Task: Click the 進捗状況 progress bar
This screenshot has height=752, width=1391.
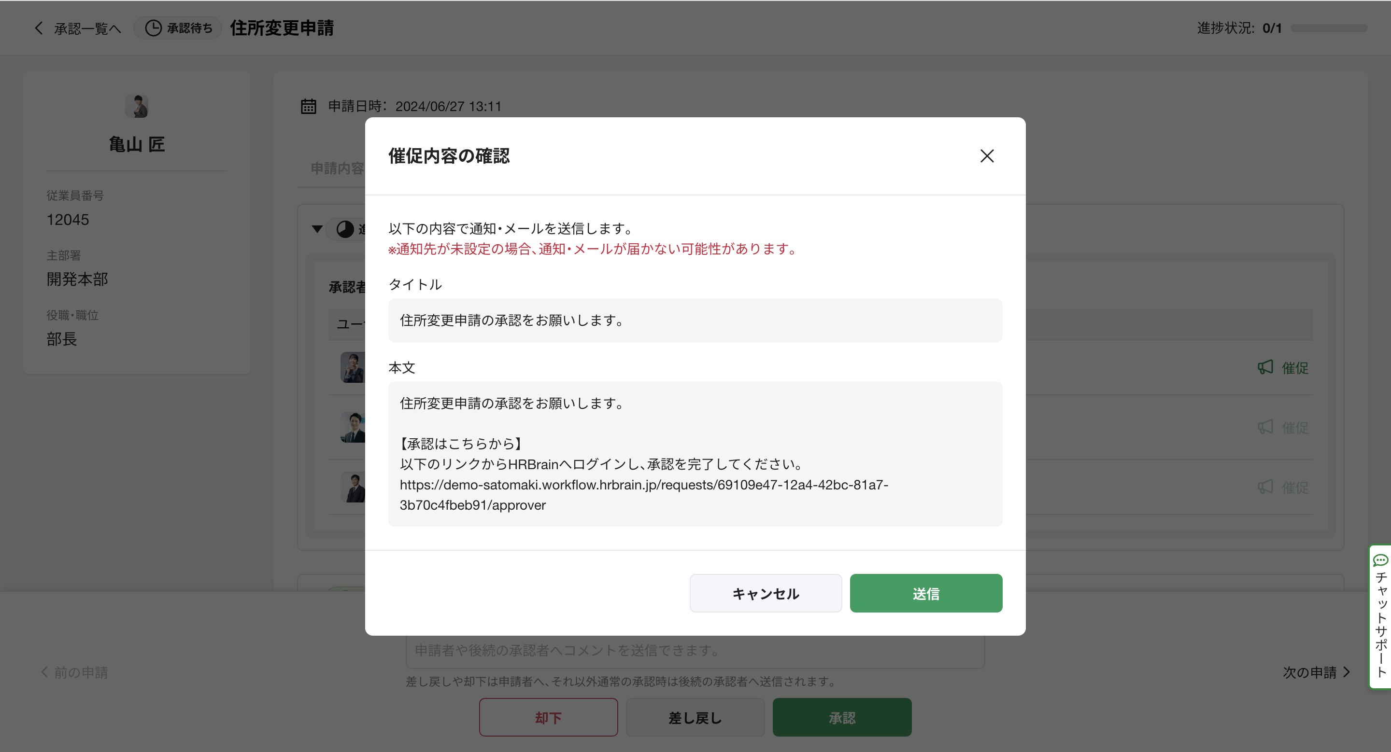Action: tap(1329, 28)
